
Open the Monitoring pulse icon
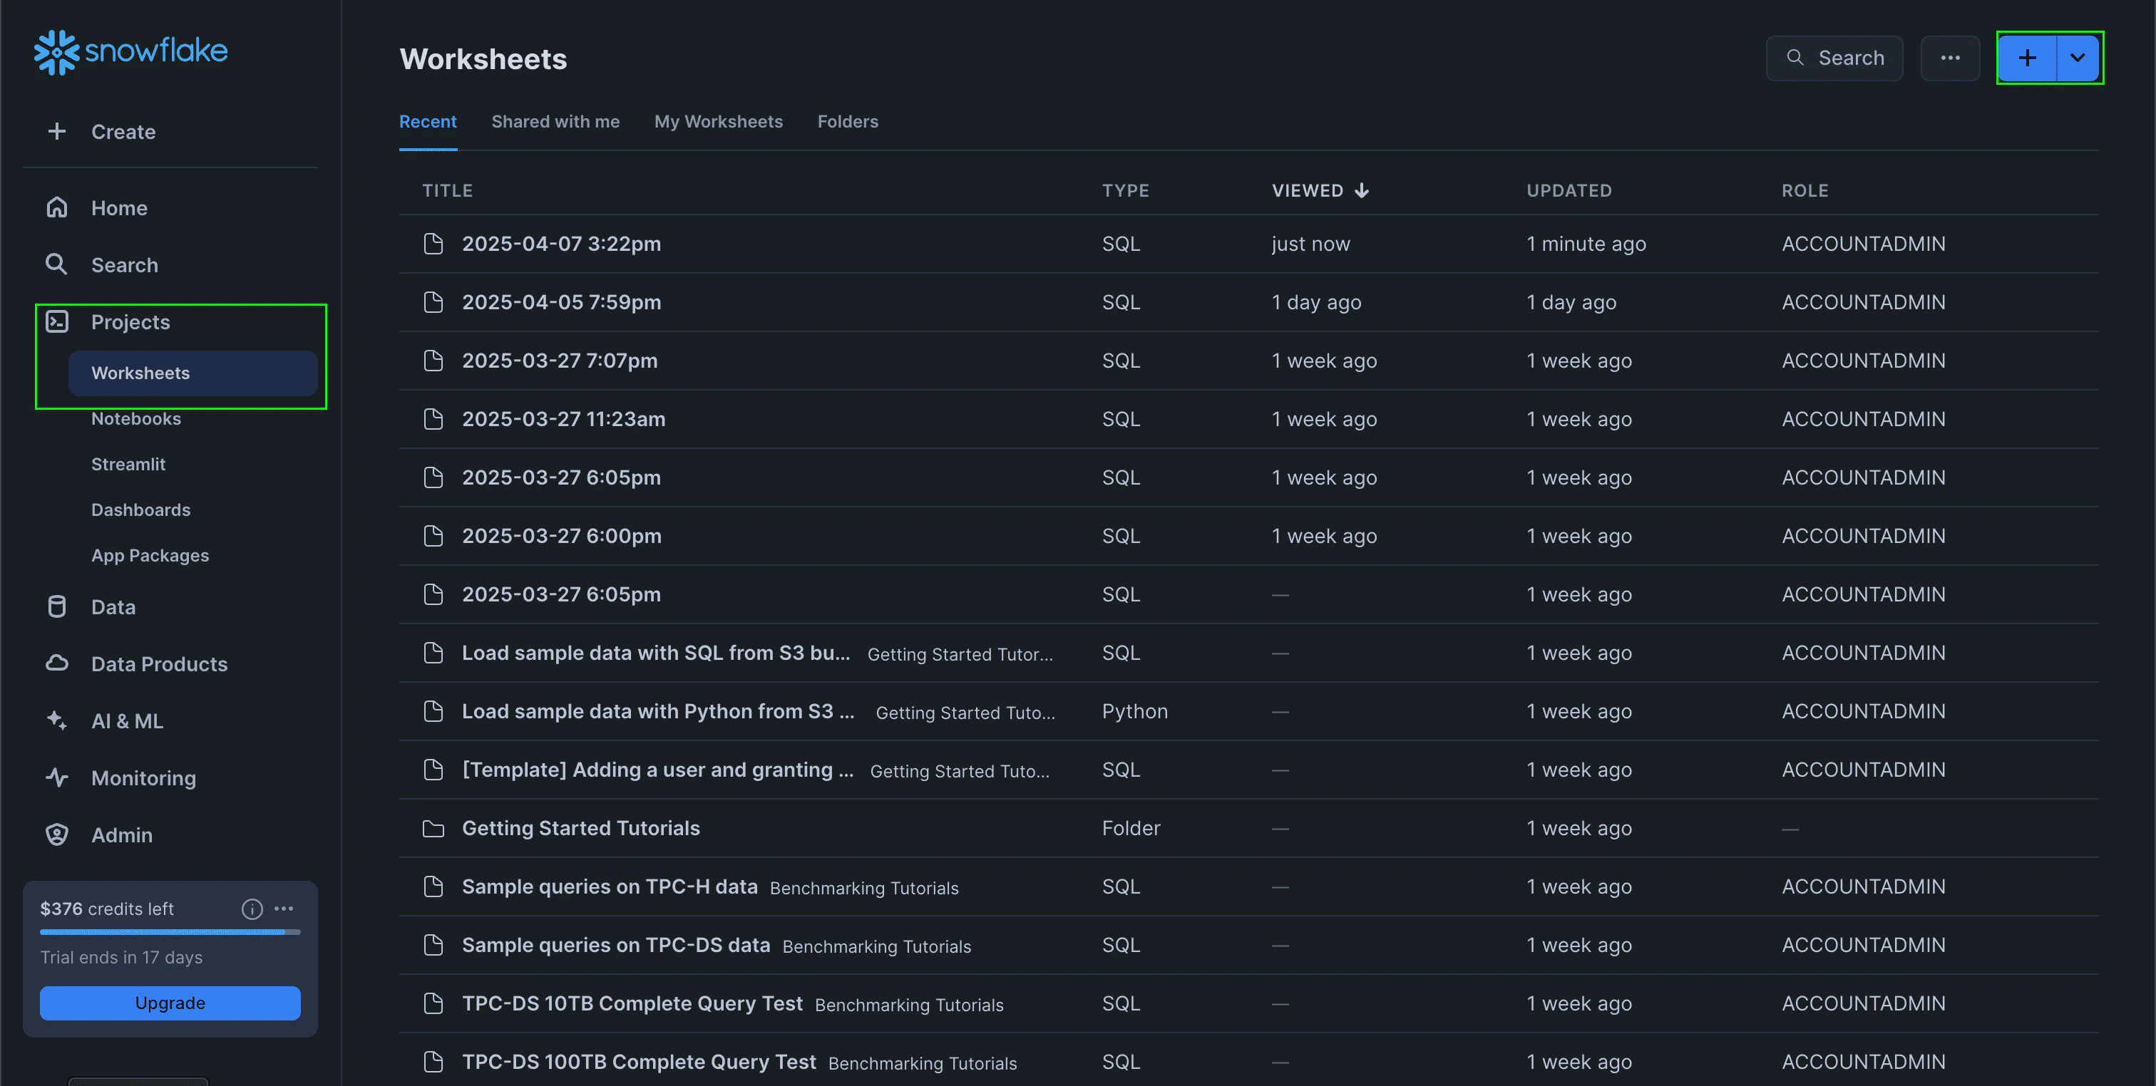point(57,777)
